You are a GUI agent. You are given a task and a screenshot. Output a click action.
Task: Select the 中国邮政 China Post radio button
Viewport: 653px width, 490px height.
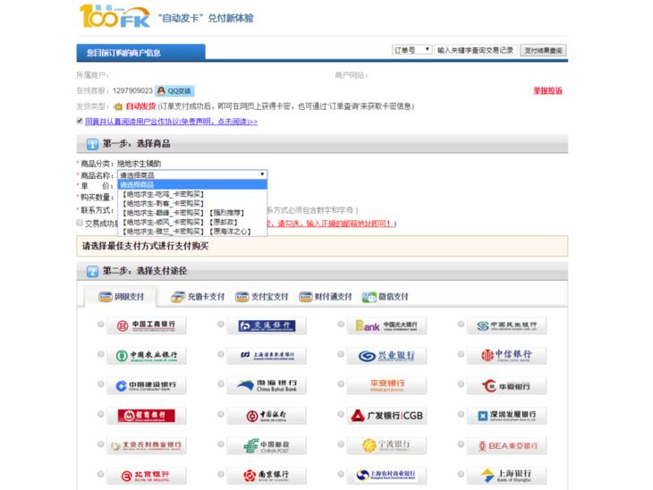221,444
